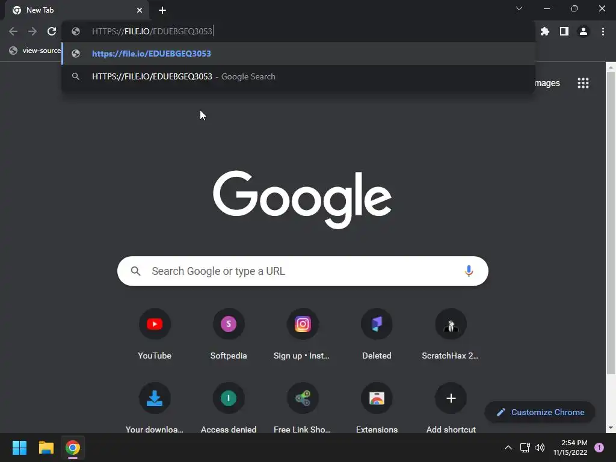Go back using the back arrow
Screen dimensions: 616x462
[x=13, y=31]
